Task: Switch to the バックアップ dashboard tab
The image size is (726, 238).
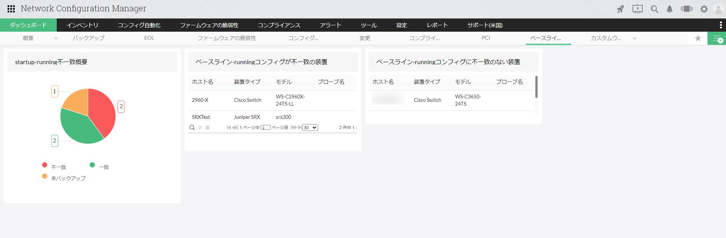Action: tap(89, 38)
